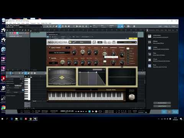
Task: Select the Eraser tool in the top toolbar
Action: pyautogui.click(x=56, y=26)
